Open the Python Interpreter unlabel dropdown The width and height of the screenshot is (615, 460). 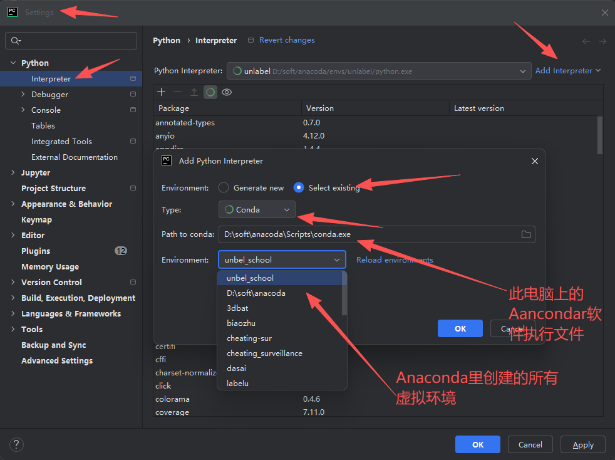click(x=379, y=71)
